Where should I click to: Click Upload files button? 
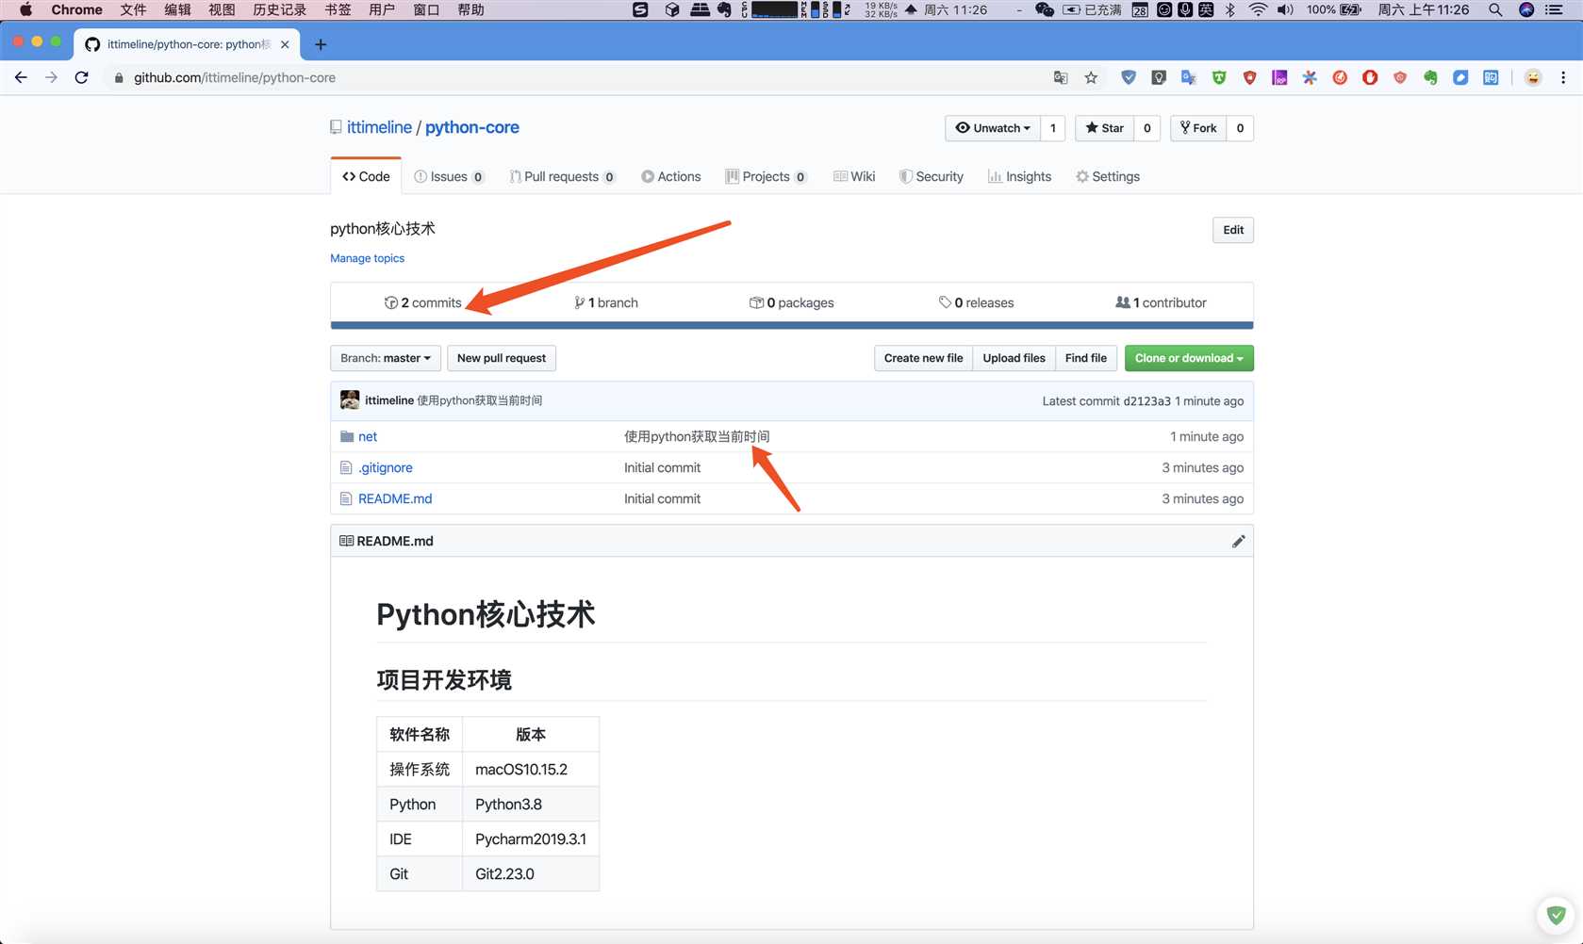(x=1014, y=358)
